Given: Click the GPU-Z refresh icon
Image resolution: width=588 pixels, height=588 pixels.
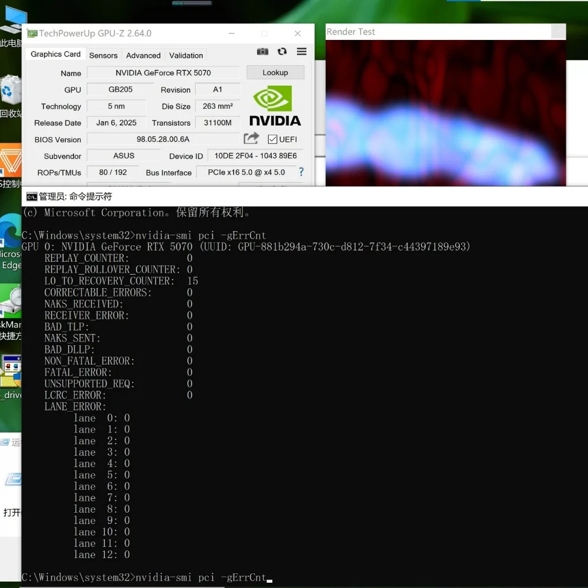Looking at the screenshot, I should point(282,51).
